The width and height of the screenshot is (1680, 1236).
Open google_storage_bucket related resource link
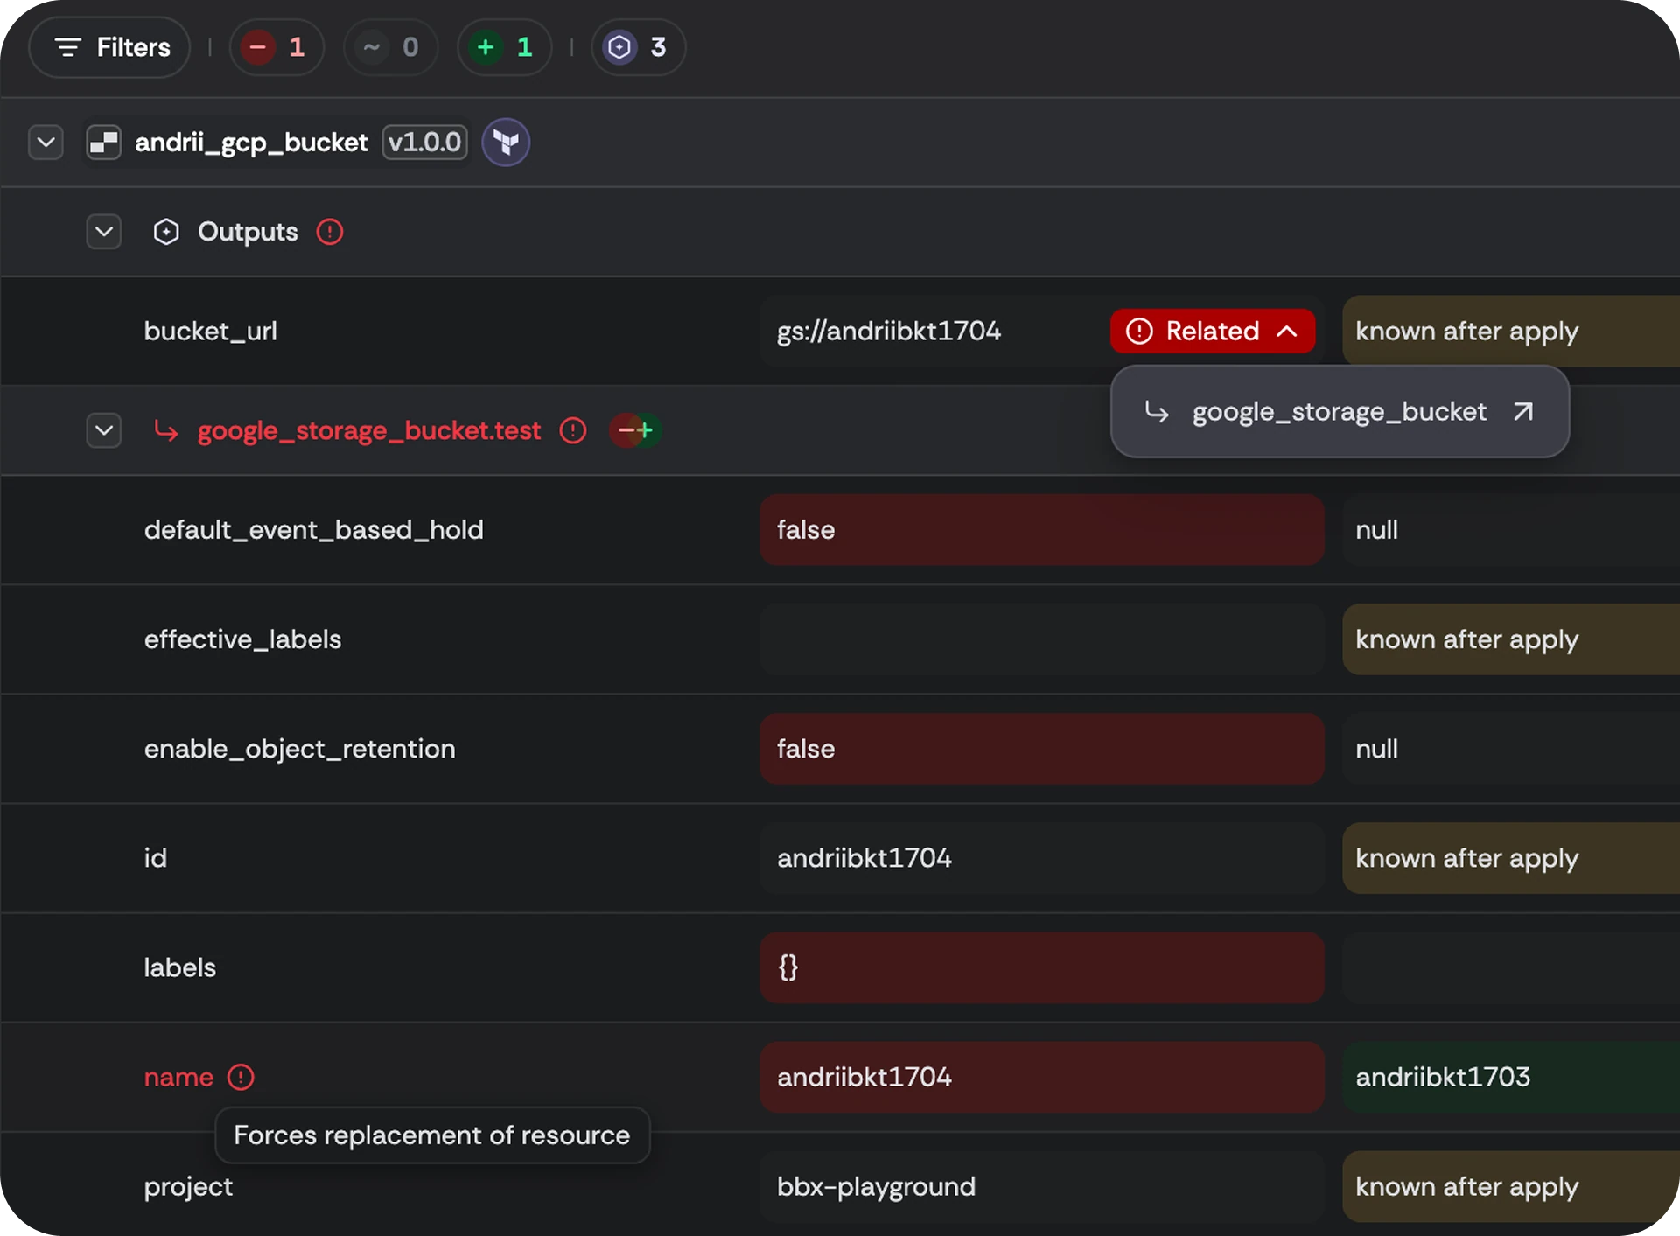pyautogui.click(x=1340, y=411)
